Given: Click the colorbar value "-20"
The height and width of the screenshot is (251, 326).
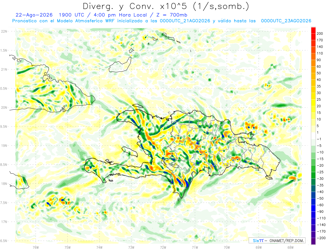Looking at the screenshot, I should click(320, 165).
